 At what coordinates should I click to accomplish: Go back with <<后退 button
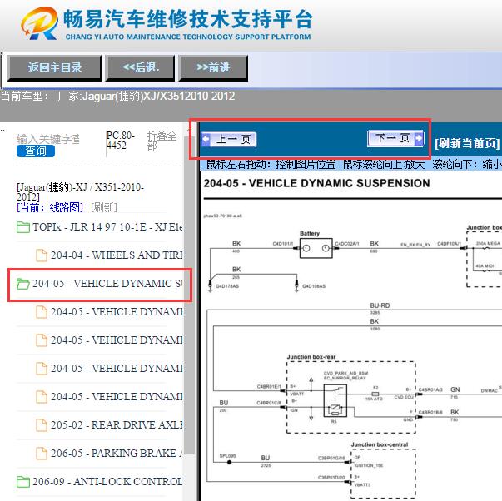point(140,68)
